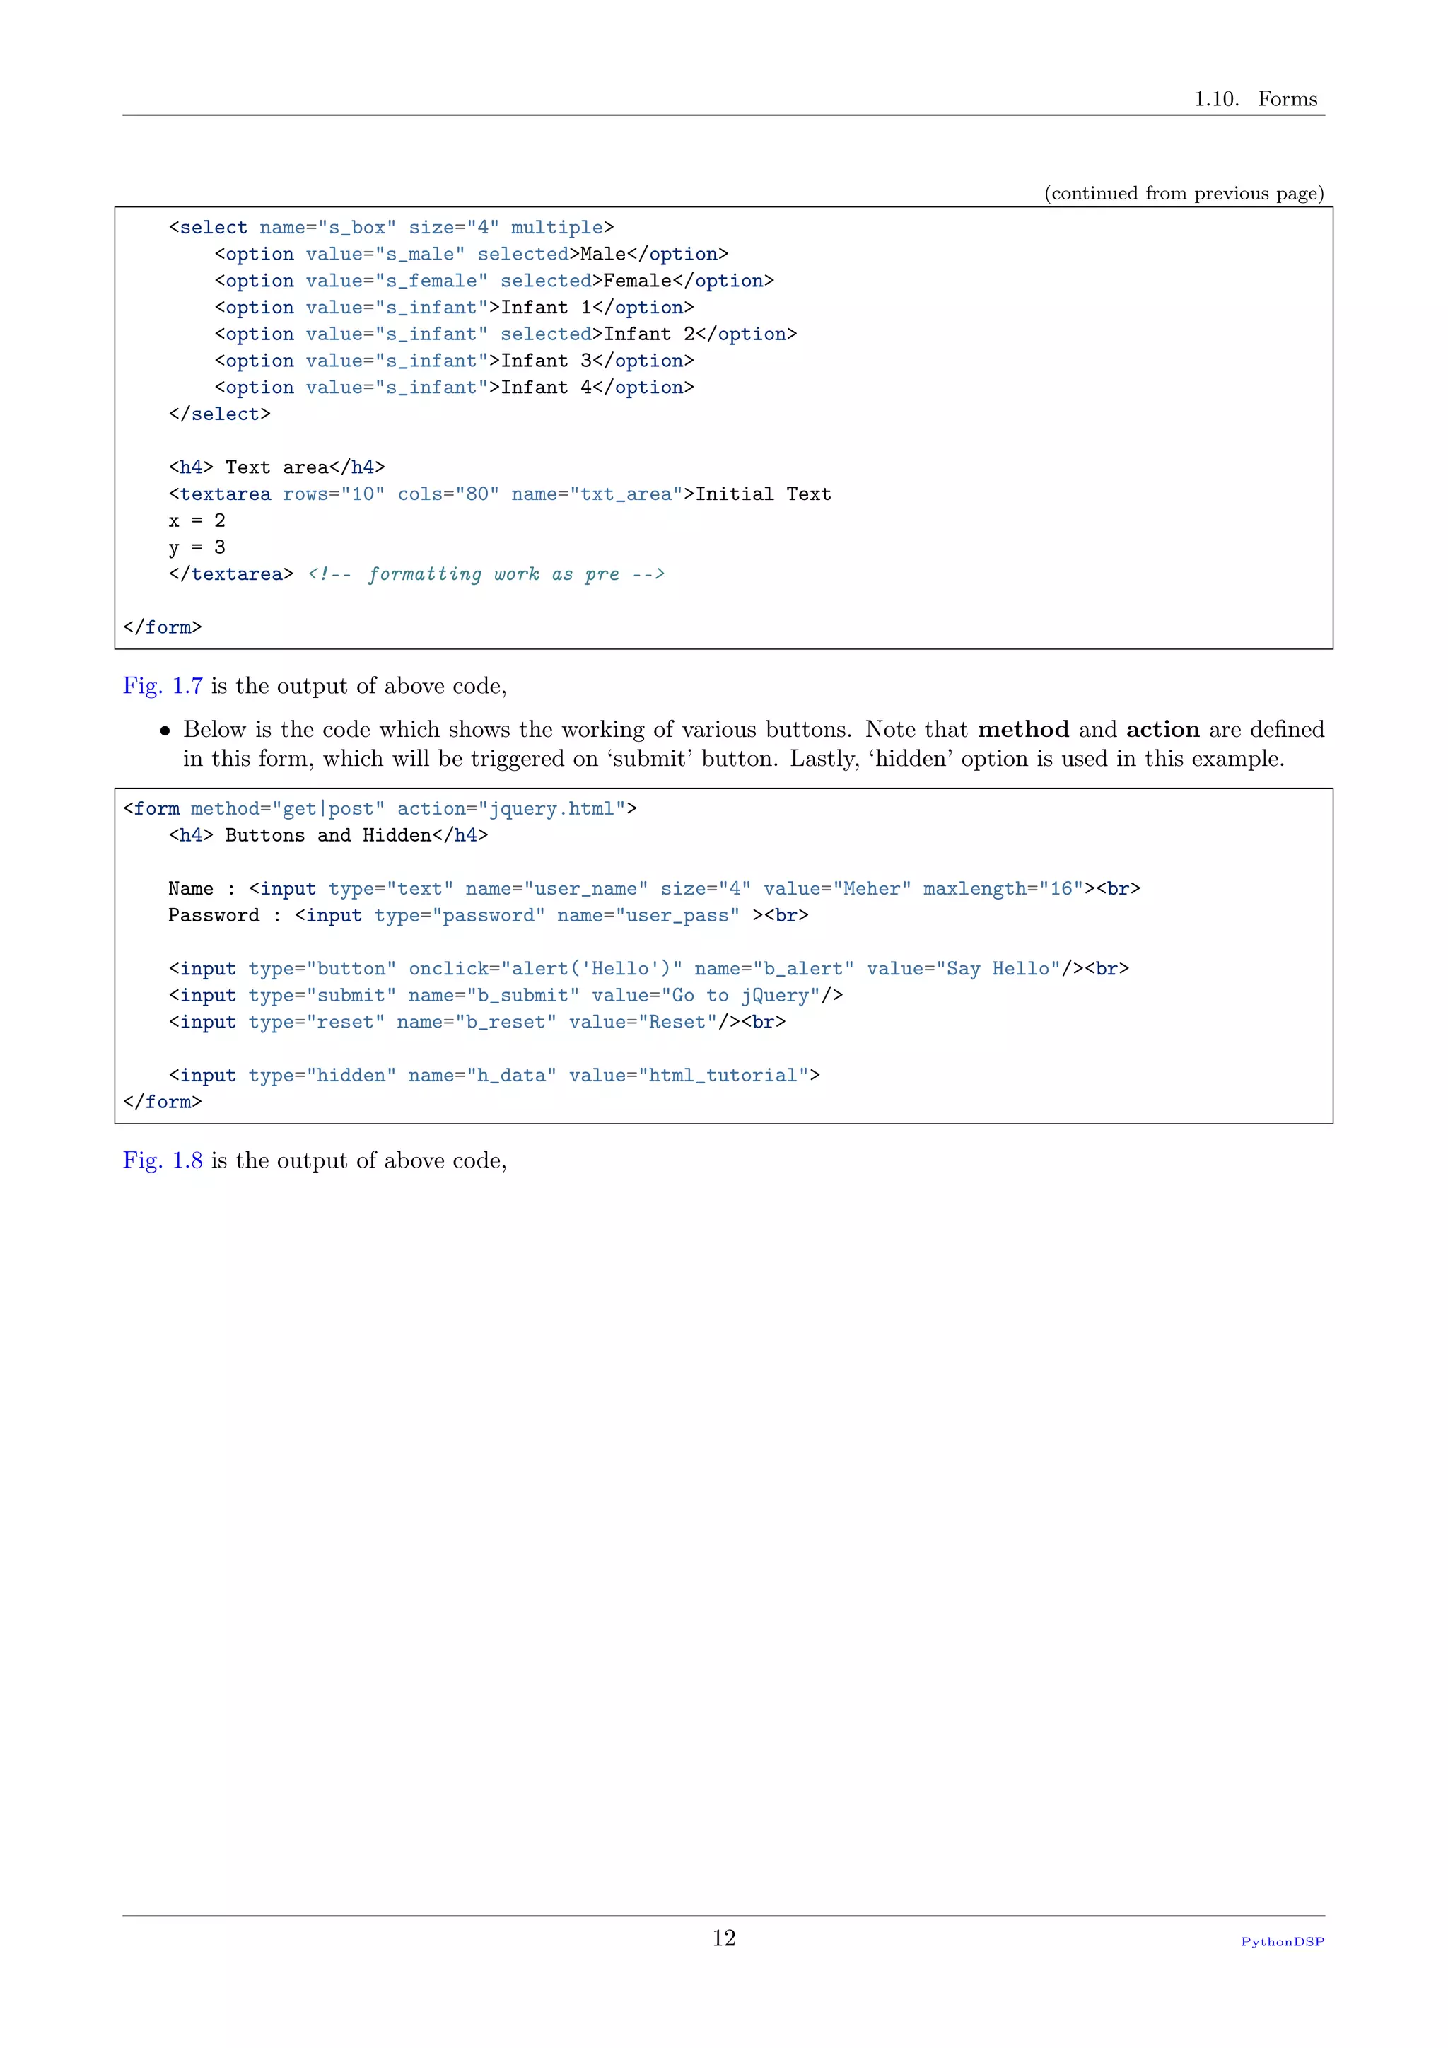1448x2048 pixels.
Task: Click the bold word 'action' in paragraph
Action: [x=1162, y=730]
